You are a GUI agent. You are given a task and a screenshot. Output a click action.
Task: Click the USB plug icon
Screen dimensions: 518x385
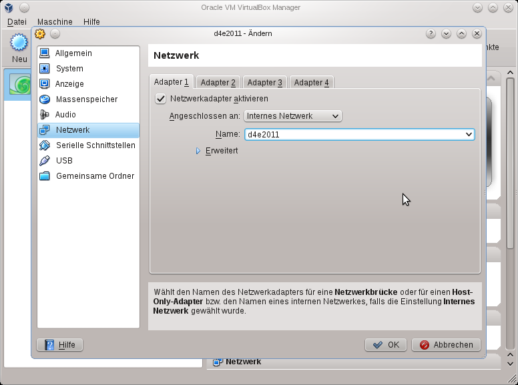(x=44, y=160)
